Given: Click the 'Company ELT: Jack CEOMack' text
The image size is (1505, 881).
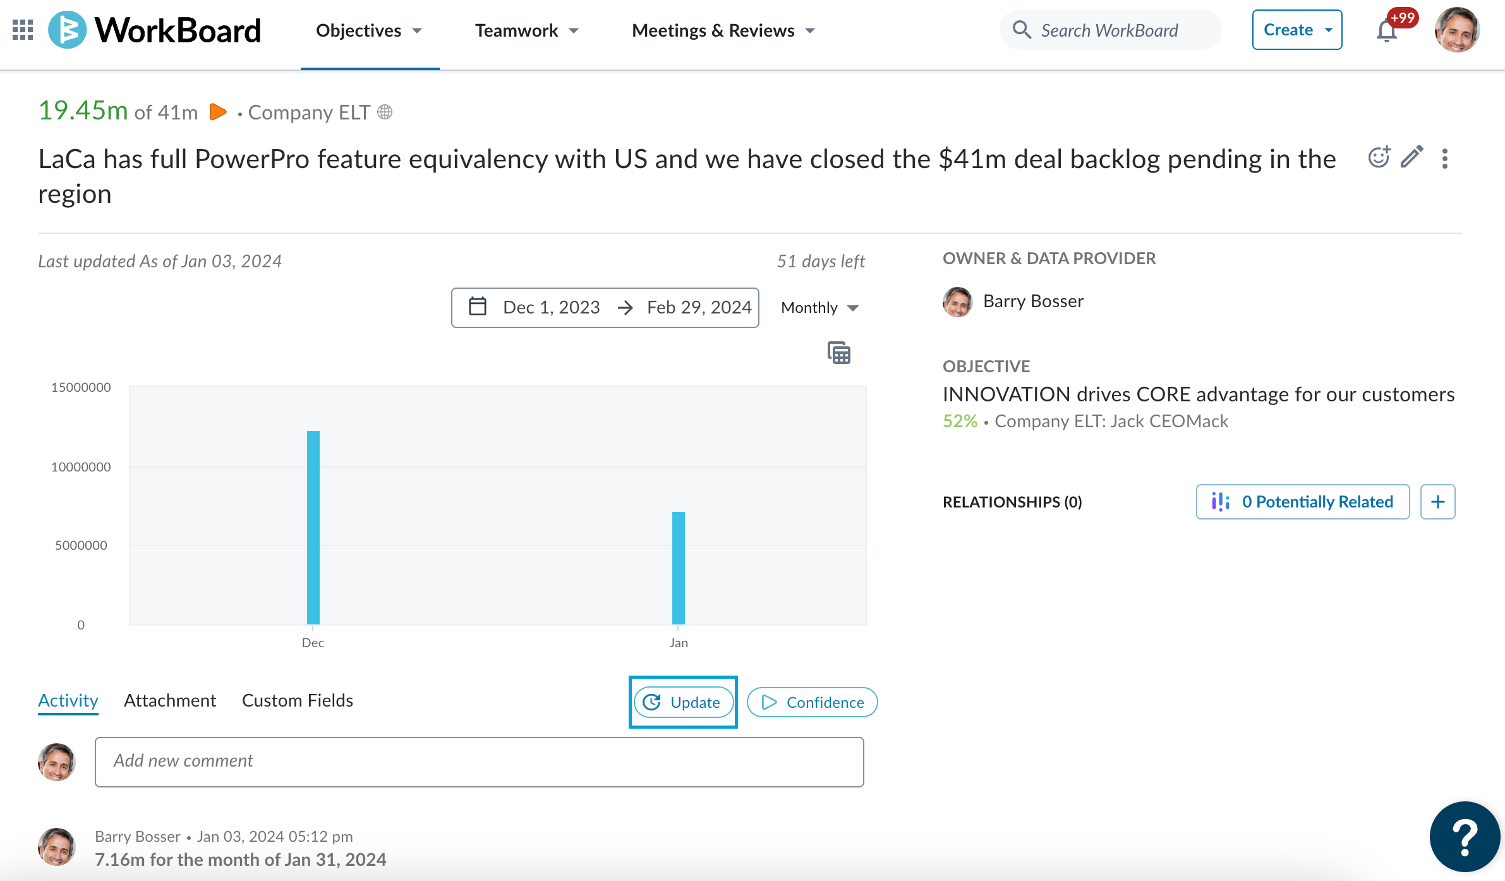Looking at the screenshot, I should pos(1111,421).
